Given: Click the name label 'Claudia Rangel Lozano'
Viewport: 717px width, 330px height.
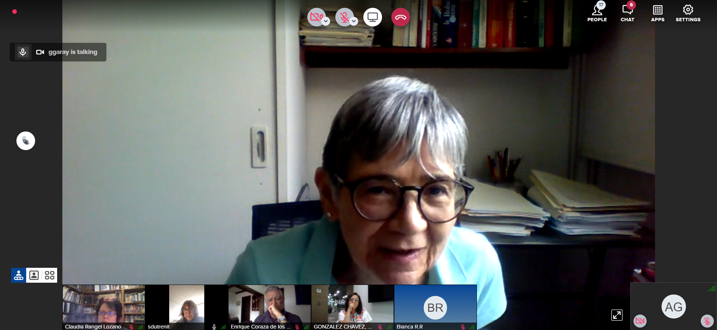Looking at the screenshot, I should (93, 327).
